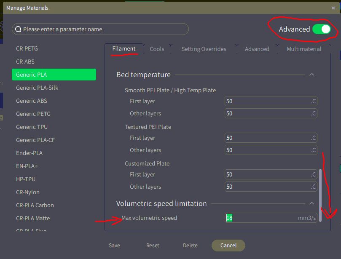341x259 pixels.
Task: Go to the Setting Overrides tab
Action: [x=204, y=49]
